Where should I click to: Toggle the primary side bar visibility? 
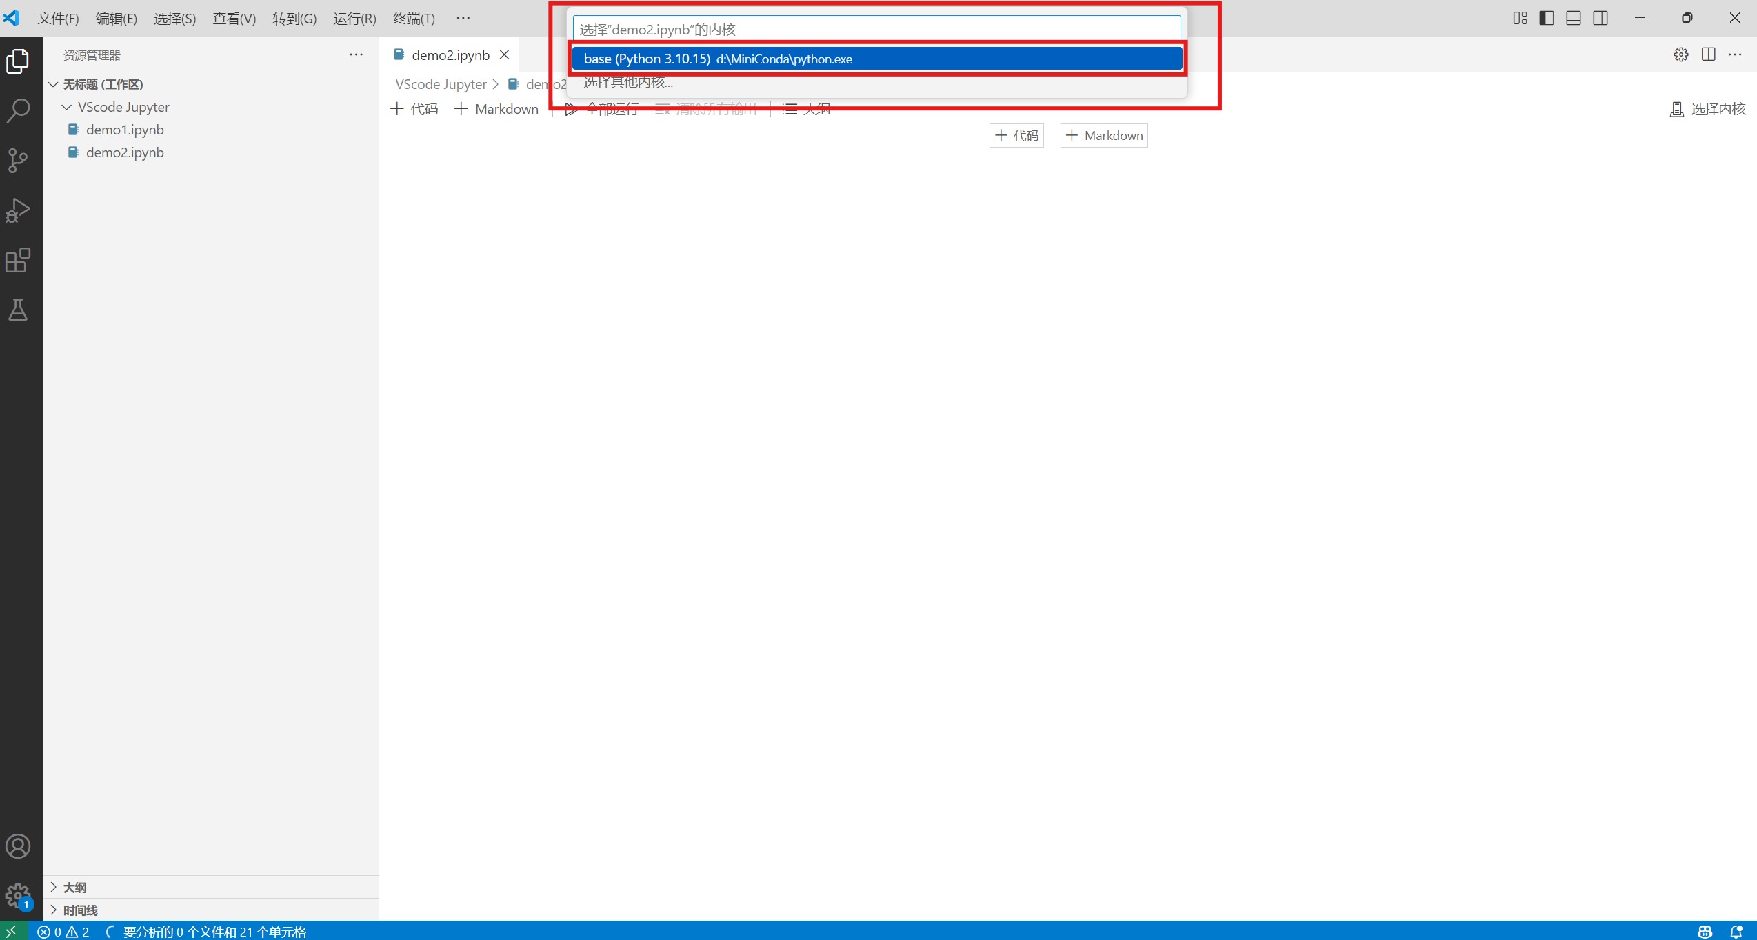(1547, 18)
